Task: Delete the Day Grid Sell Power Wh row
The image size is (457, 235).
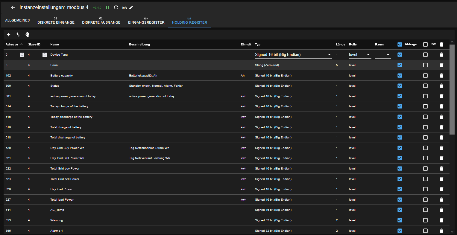Action: tap(441, 158)
